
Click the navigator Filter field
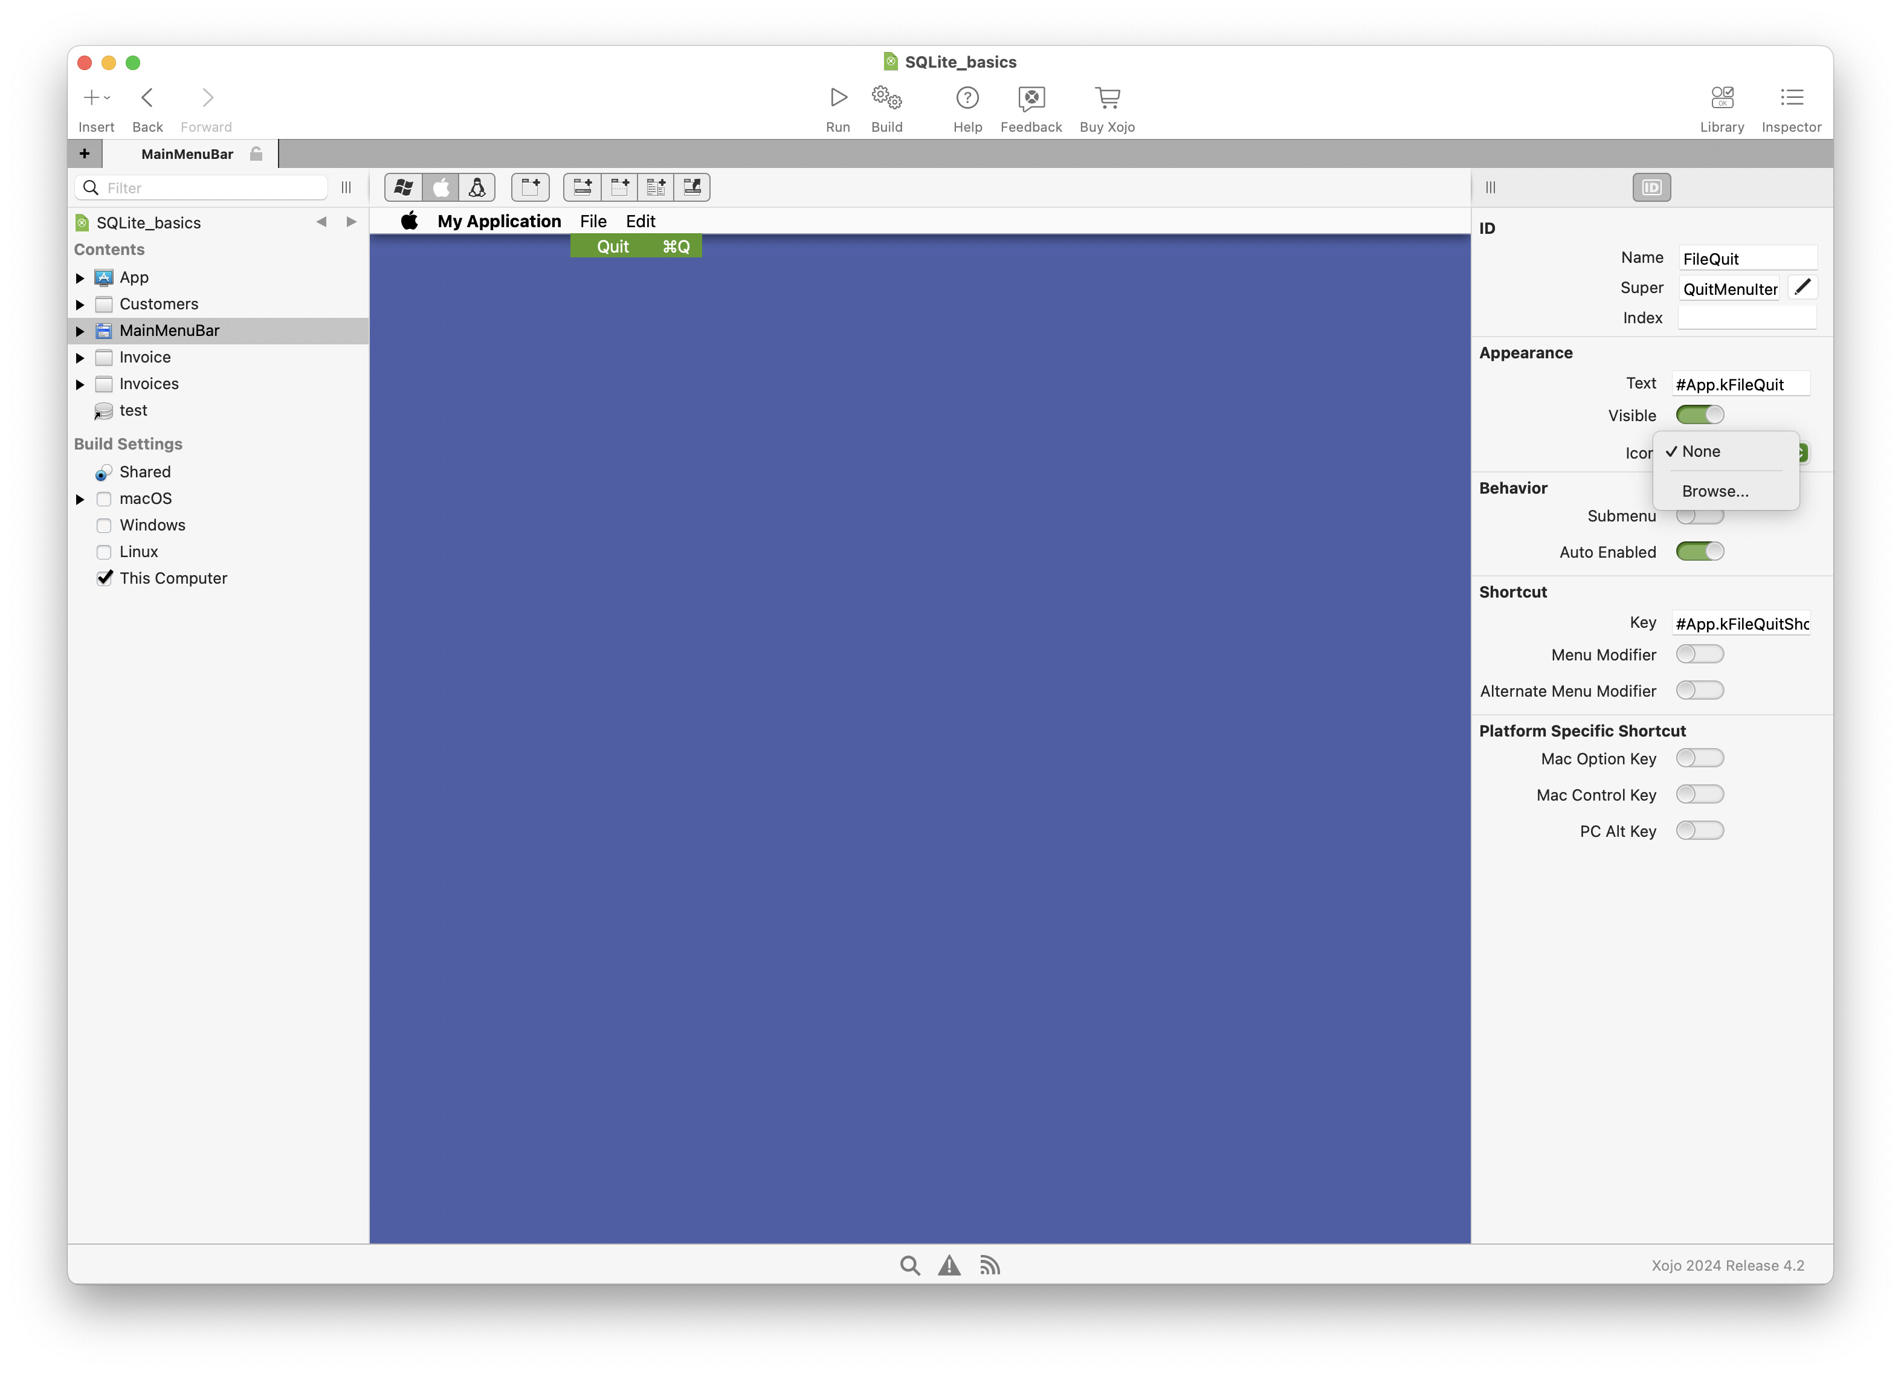tap(201, 188)
